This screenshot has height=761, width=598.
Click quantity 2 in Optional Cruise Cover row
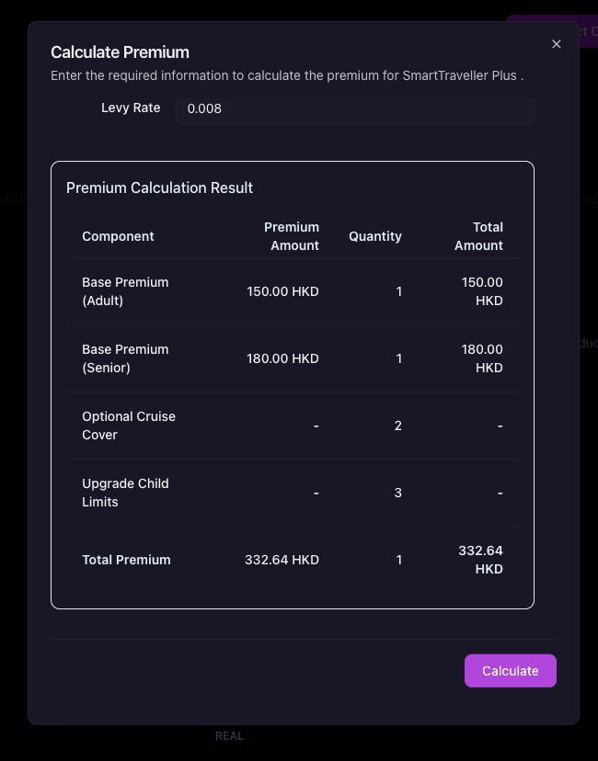pyautogui.click(x=398, y=426)
